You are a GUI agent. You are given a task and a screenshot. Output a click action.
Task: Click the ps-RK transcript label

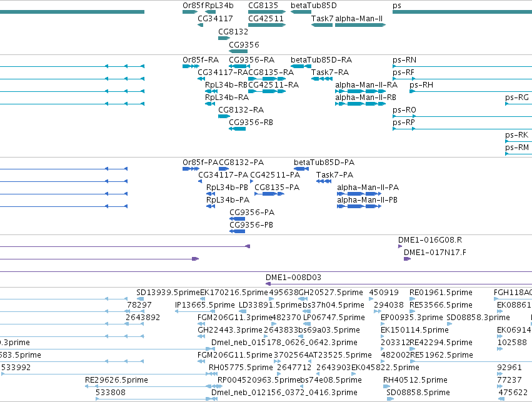pos(516,136)
